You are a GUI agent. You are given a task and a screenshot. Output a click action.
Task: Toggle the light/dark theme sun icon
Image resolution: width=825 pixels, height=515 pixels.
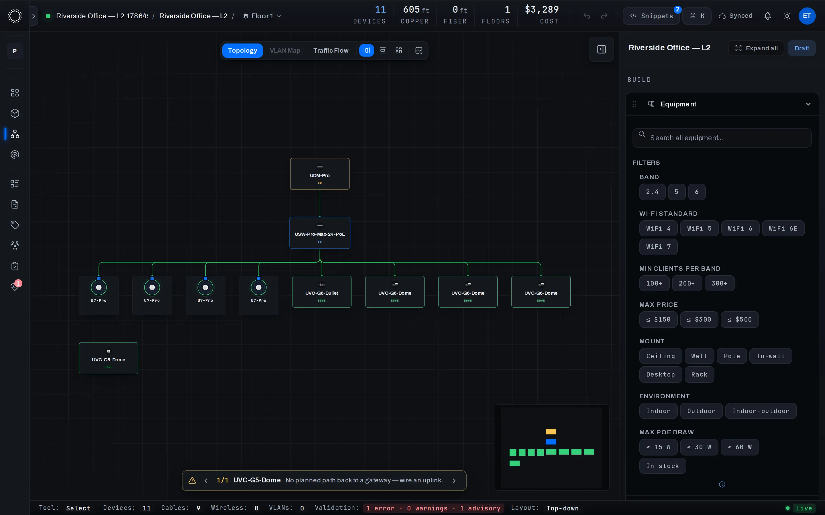pyautogui.click(x=787, y=16)
